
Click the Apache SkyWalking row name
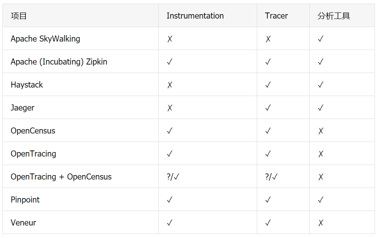click(45, 39)
